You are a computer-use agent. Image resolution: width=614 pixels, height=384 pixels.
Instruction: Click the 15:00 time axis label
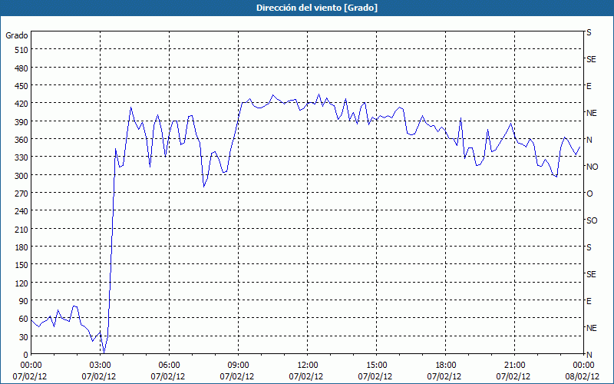point(377,366)
